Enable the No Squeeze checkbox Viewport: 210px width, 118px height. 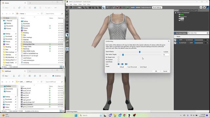[118, 59]
